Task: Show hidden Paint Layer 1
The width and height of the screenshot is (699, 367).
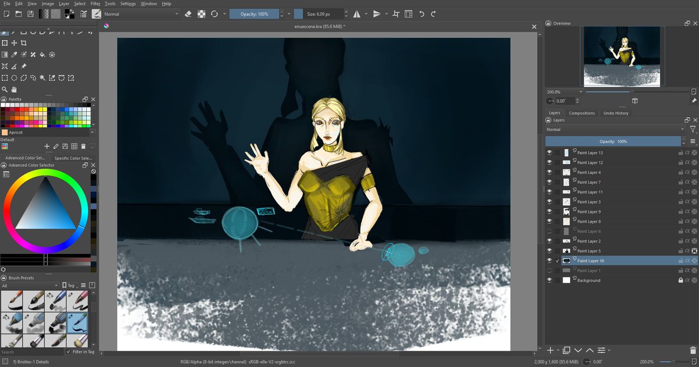Action: pos(549,270)
